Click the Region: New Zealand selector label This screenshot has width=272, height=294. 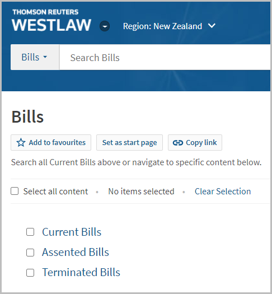tap(162, 26)
